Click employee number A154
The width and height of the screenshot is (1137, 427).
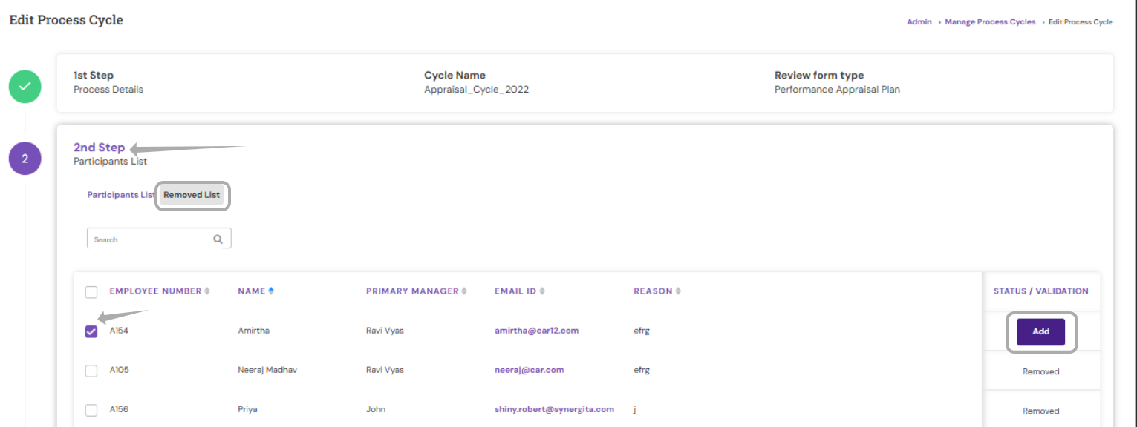[x=119, y=331]
